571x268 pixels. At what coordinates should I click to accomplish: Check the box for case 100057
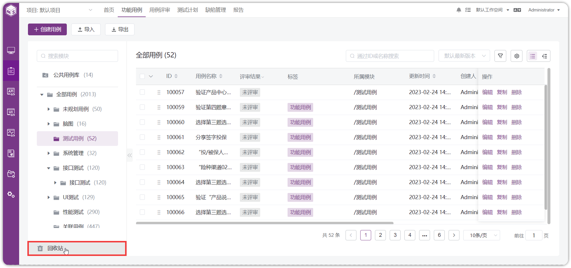pyautogui.click(x=142, y=92)
